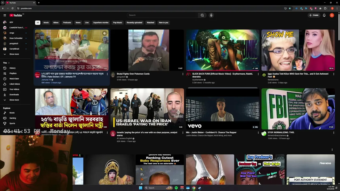Viewport: 340px width, 191px height.
Task: Select the News filter chip
Action: pos(78,23)
